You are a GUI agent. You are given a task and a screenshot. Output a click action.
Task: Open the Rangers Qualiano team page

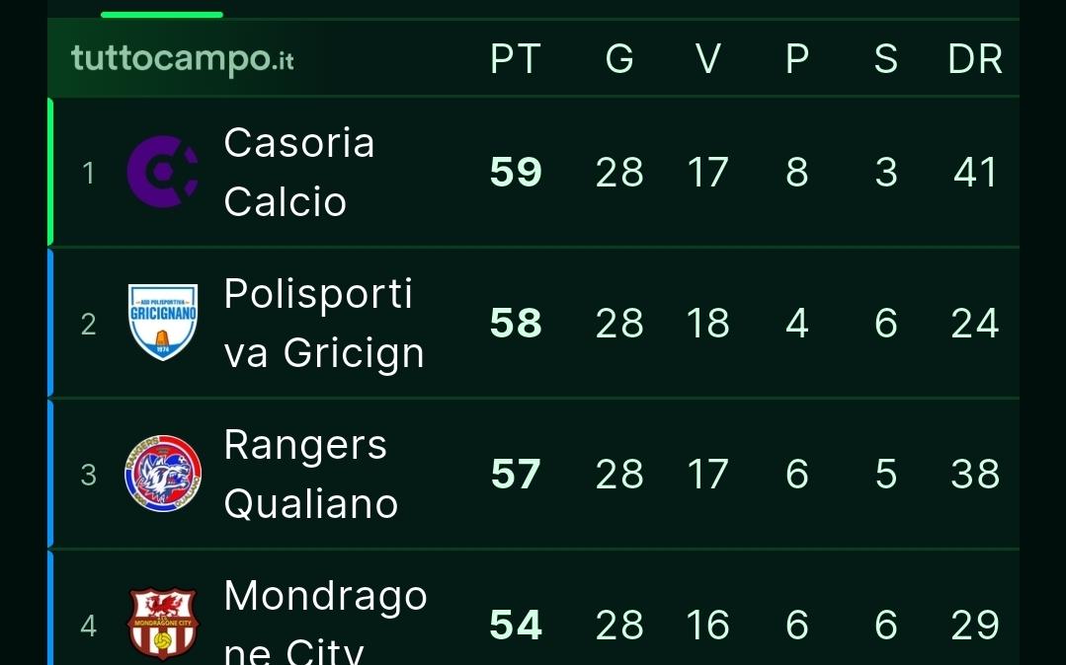click(306, 475)
